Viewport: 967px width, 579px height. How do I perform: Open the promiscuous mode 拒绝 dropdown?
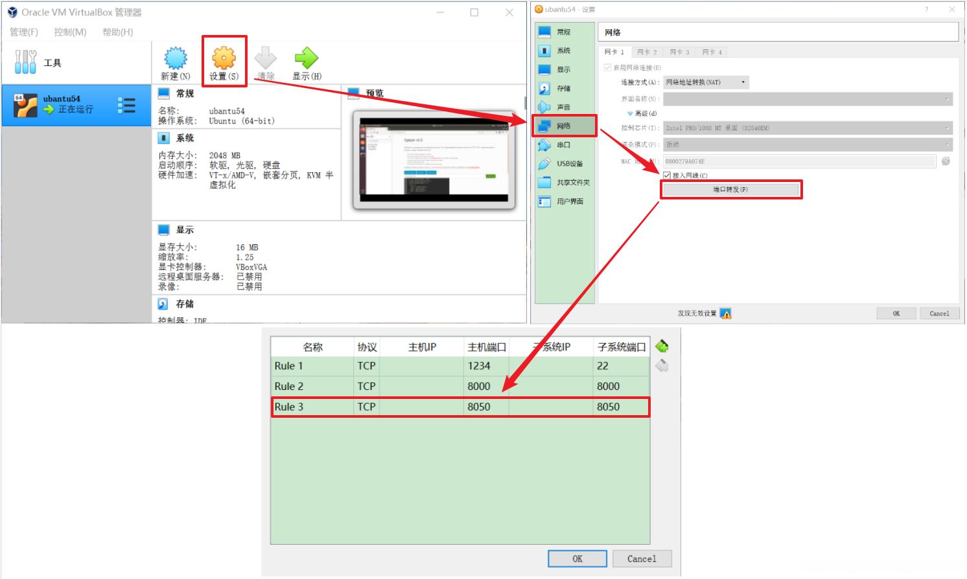(808, 144)
